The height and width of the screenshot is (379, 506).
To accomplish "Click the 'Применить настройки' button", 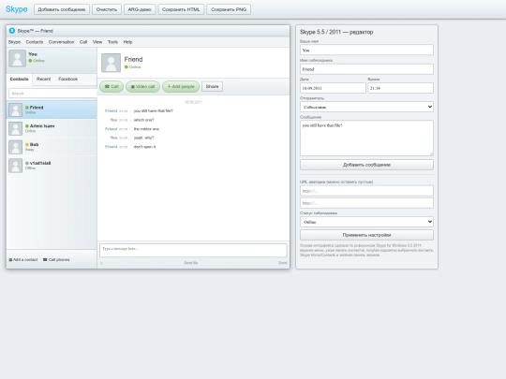I will [x=366, y=235].
